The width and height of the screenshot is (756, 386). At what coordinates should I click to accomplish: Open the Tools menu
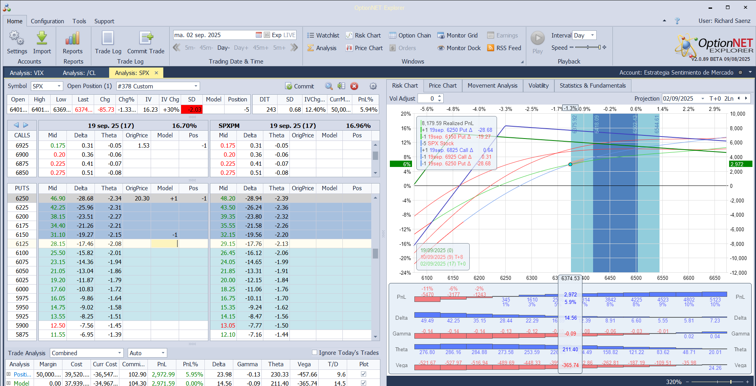pyautogui.click(x=79, y=21)
